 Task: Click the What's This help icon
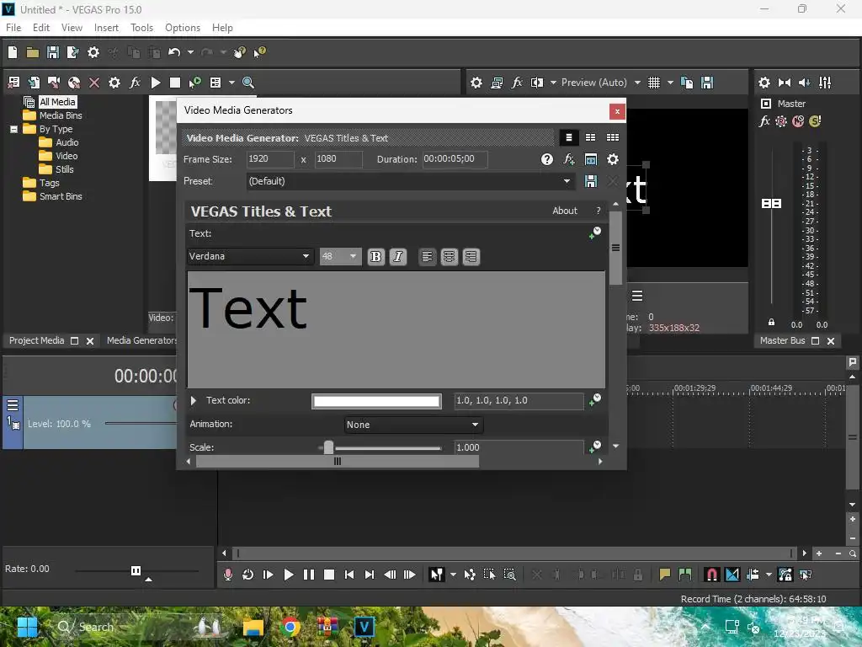(259, 52)
